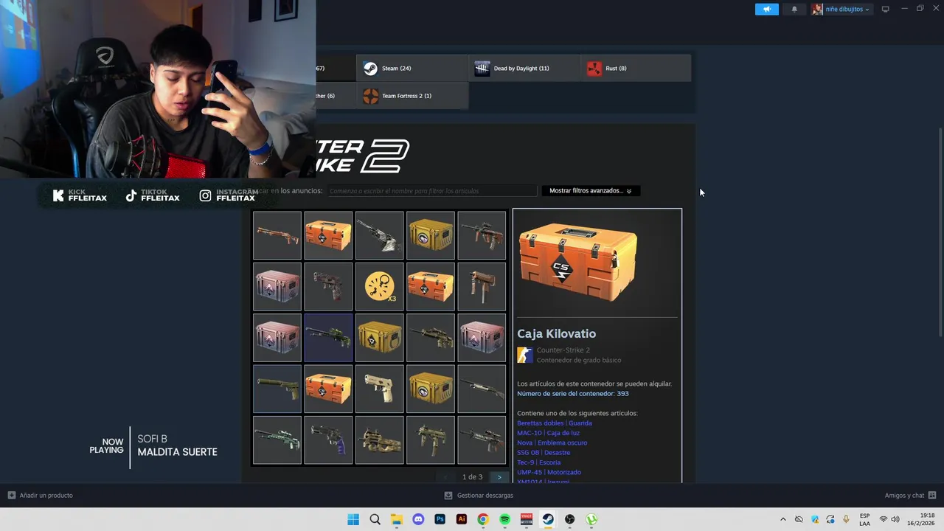Click the microphone icon in the system tray

[846, 519]
